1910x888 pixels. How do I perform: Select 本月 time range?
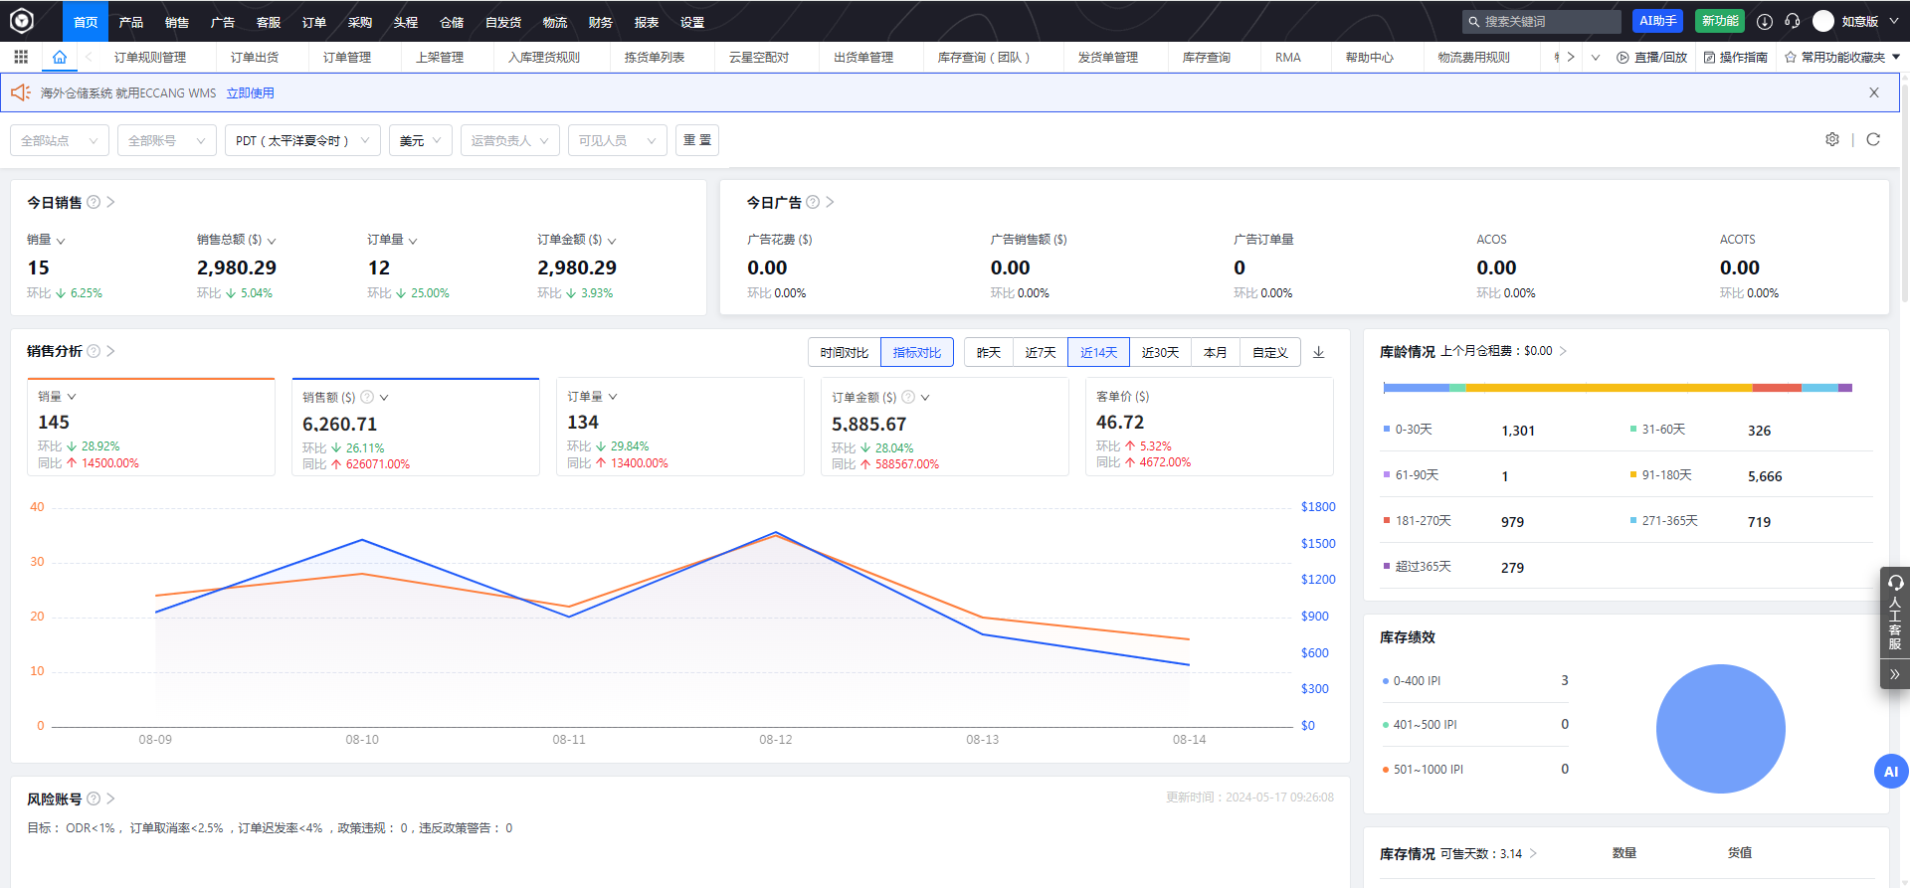[x=1216, y=352]
